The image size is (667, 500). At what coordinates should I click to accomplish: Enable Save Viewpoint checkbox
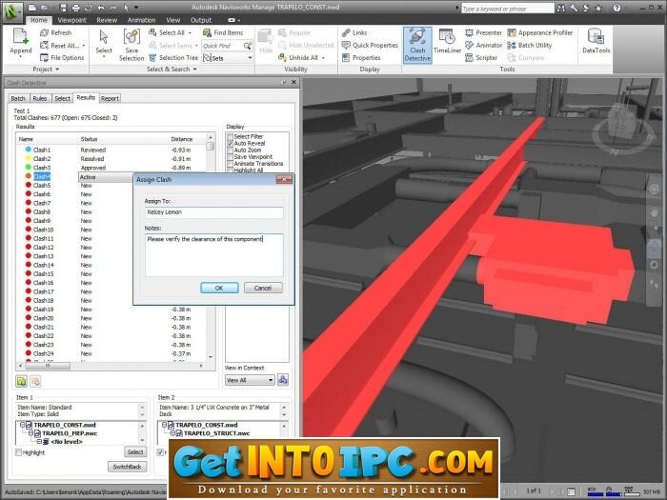[x=231, y=157]
